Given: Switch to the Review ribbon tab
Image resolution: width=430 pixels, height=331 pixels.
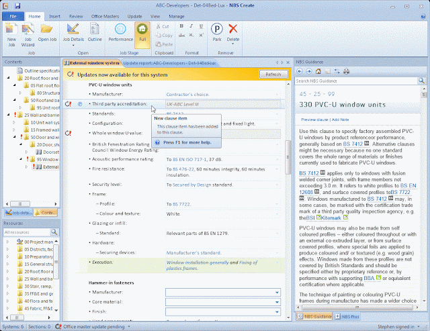Looking at the screenshot, I should click(x=76, y=16).
